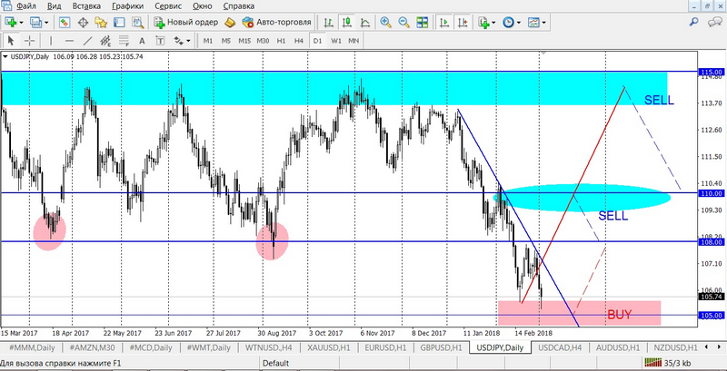The image size is (727, 371).
Task: Open the Файл menu
Action: pyautogui.click(x=25, y=5)
